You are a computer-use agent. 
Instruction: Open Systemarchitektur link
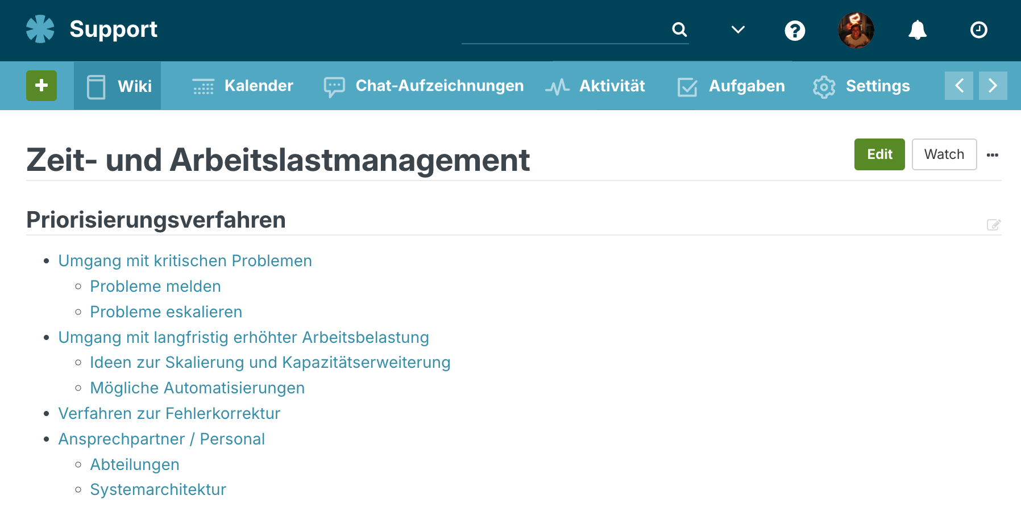tap(159, 489)
